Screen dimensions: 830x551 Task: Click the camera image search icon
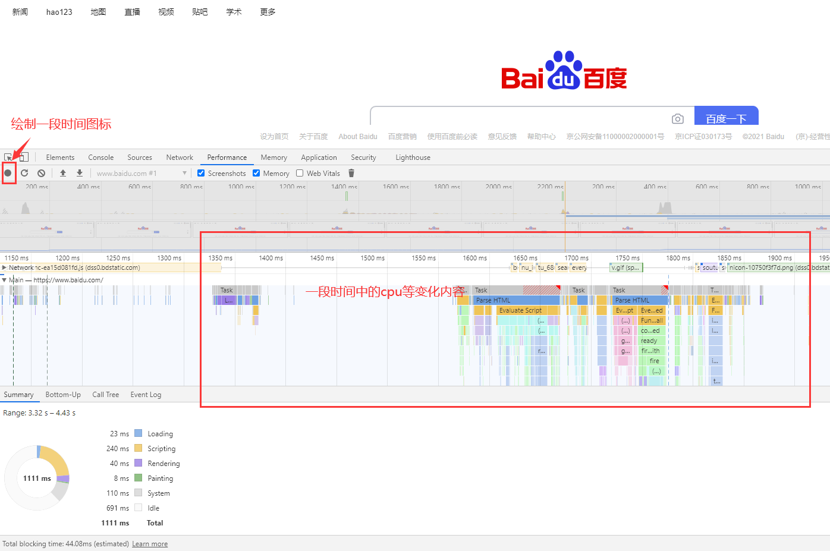click(677, 119)
